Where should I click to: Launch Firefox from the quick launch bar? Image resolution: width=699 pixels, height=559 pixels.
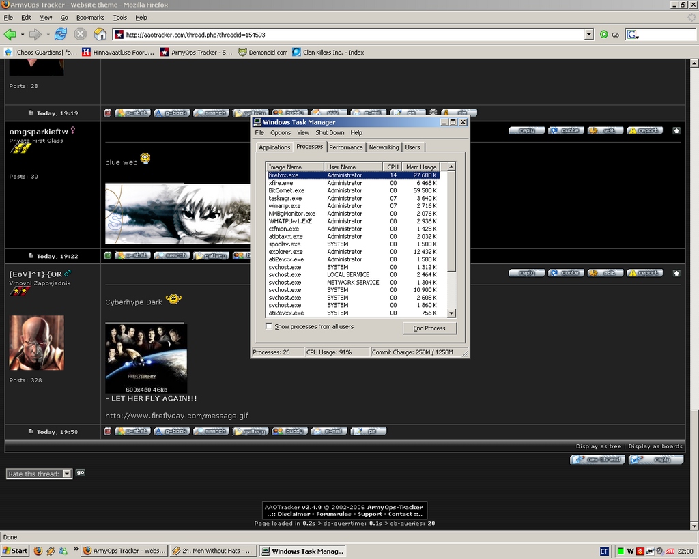(x=38, y=551)
